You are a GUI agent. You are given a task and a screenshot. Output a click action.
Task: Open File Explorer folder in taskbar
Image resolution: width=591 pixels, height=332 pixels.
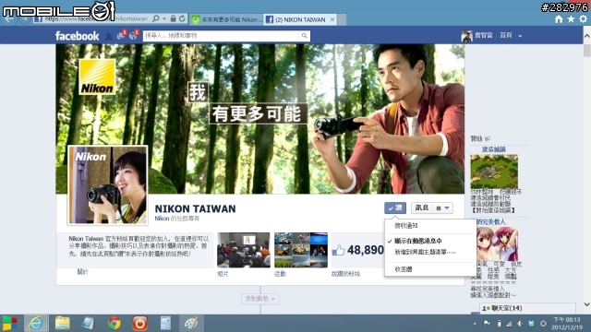62,324
